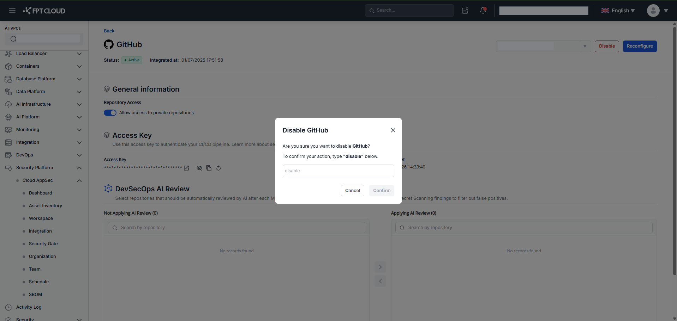Click the user avatar icon
The image size is (677, 321).
tap(653, 11)
